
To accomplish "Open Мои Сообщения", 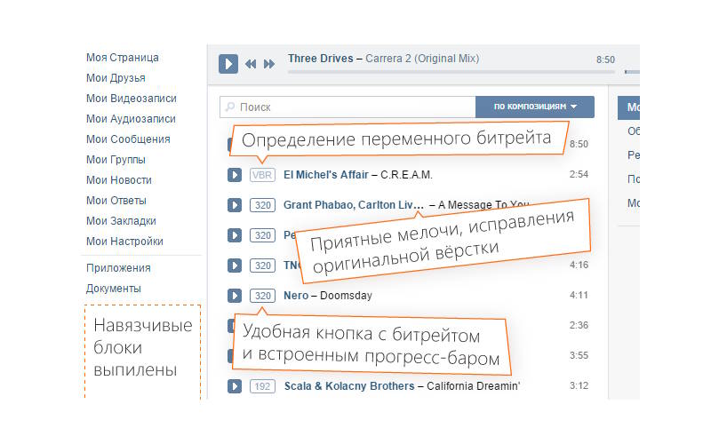I will 128,139.
